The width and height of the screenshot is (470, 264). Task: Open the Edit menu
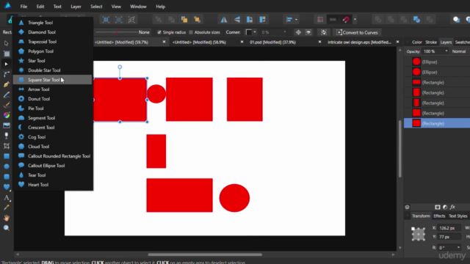(x=40, y=7)
